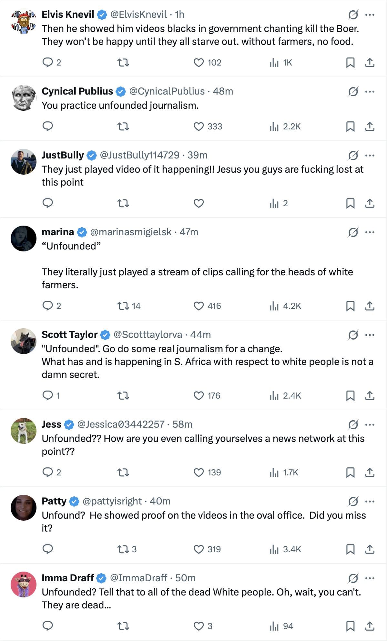Image resolution: width=388 pixels, height=641 pixels.
Task: Open more options menu on Jess's tweet
Action: (370, 425)
